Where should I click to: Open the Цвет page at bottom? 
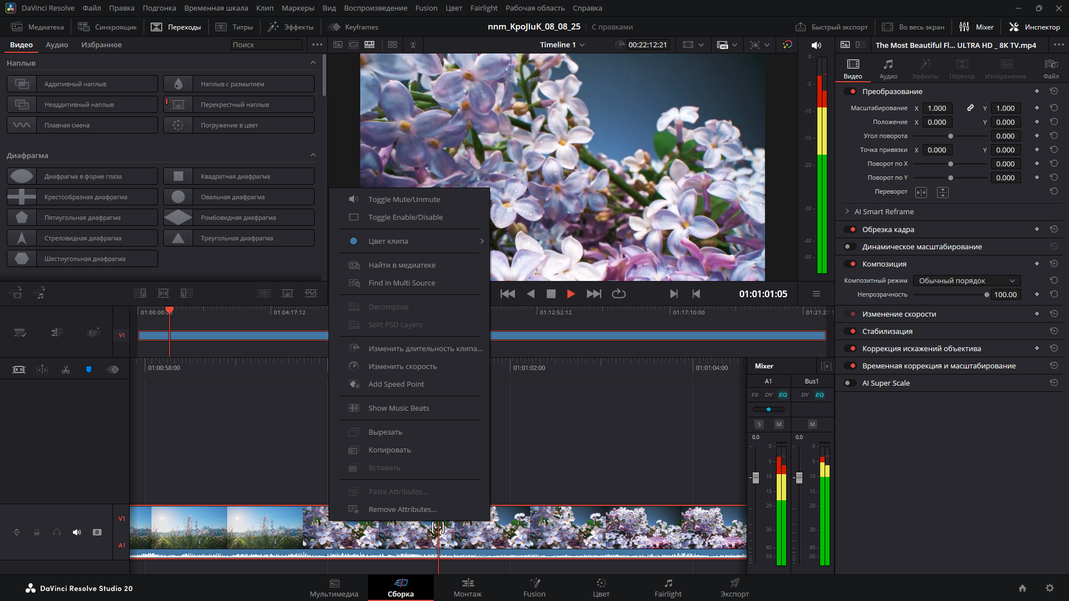pos(601,588)
